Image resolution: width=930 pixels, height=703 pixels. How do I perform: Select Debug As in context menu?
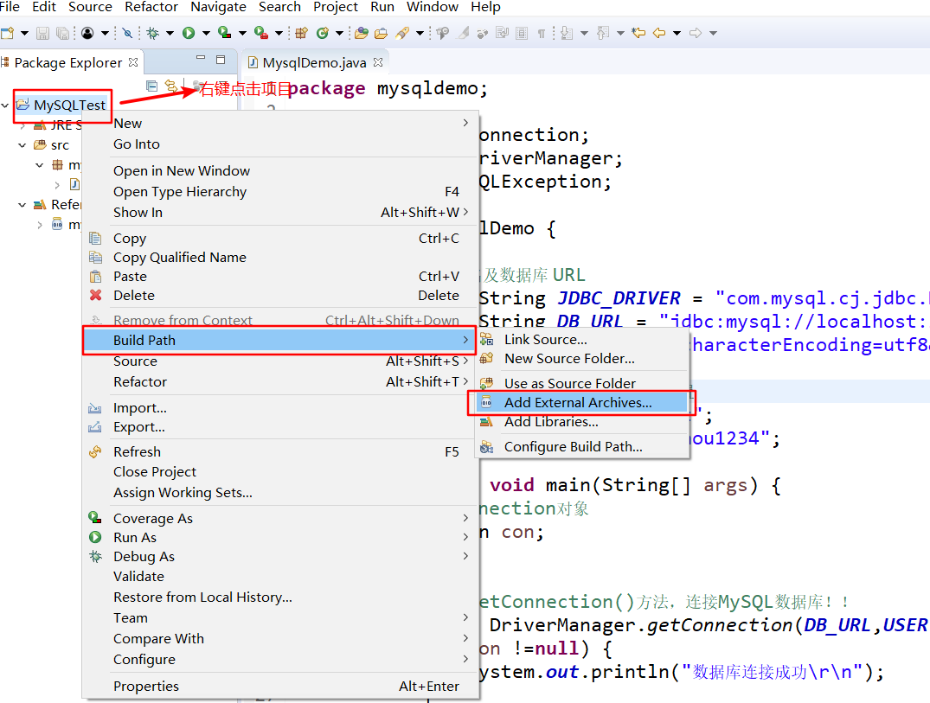(280, 557)
